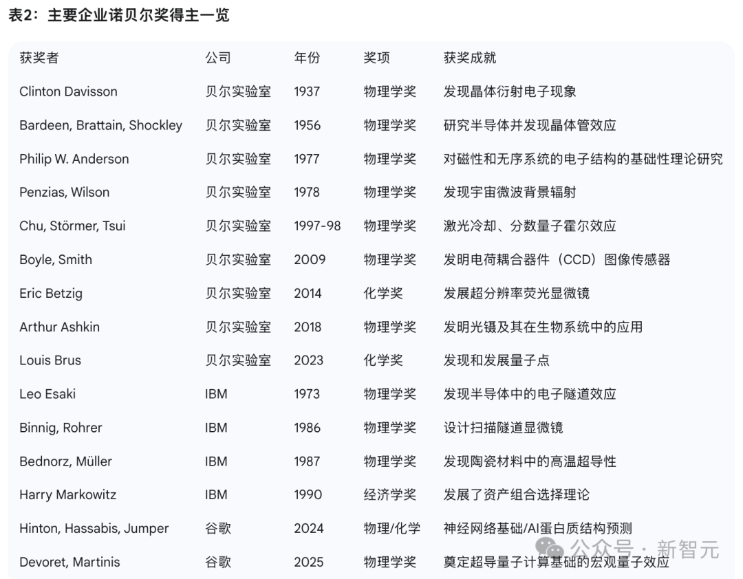Select the name Clinton Davisson
Viewport: 743px width, 579px height.
pos(68,91)
